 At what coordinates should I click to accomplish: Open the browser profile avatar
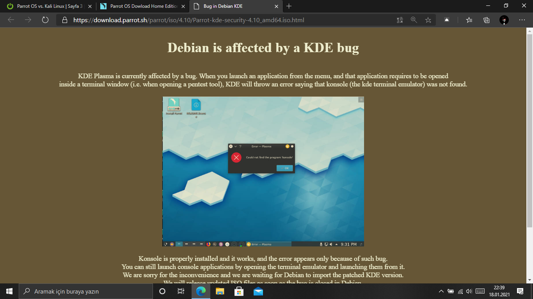tap(504, 20)
